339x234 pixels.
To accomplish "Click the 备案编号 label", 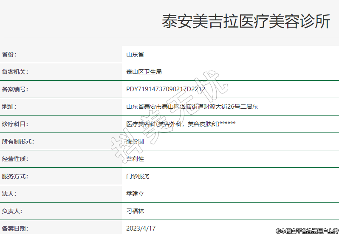I will (15, 89).
